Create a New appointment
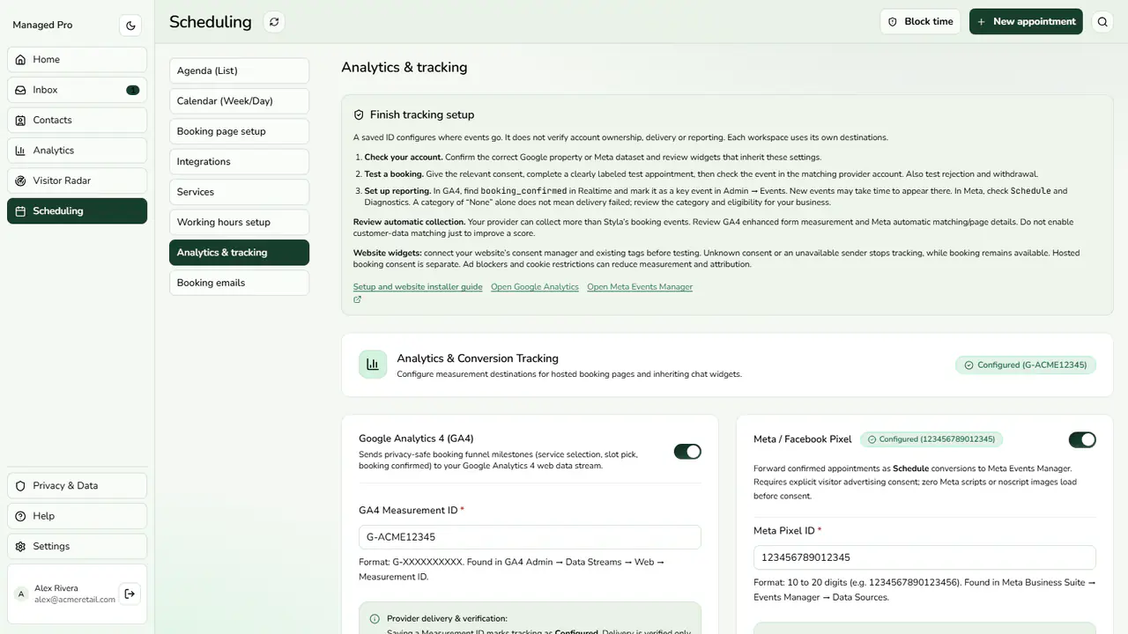This screenshot has height=634, width=1128. pyautogui.click(x=1026, y=22)
